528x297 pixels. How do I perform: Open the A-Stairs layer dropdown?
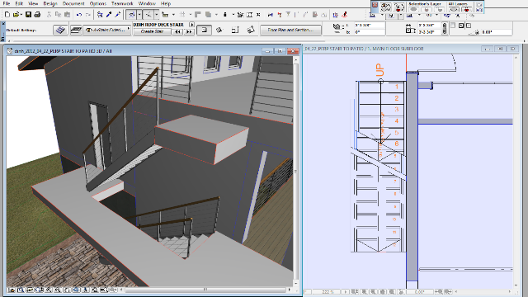point(107,30)
